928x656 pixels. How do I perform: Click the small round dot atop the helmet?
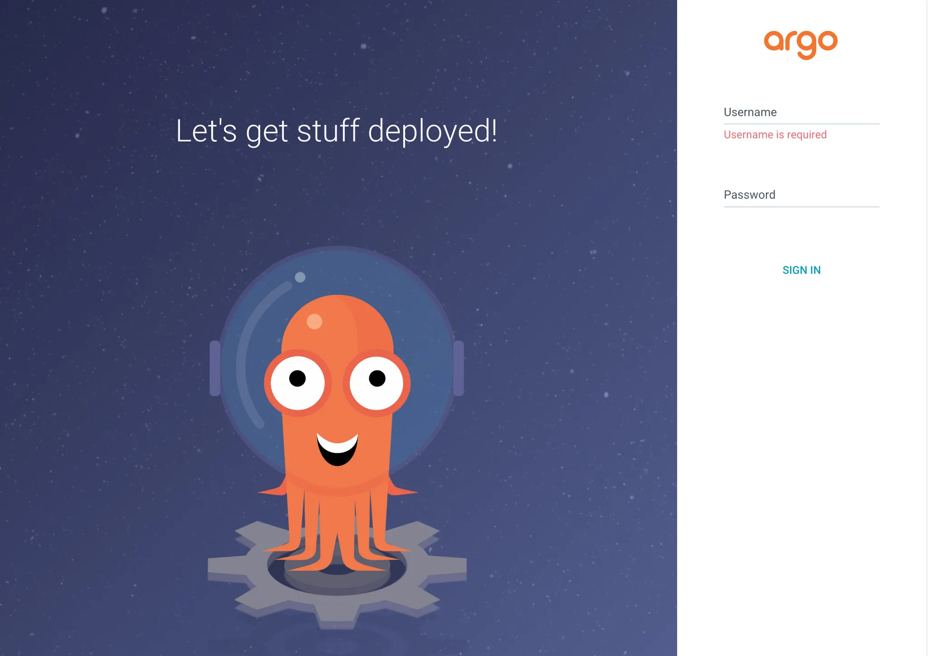[x=300, y=277]
